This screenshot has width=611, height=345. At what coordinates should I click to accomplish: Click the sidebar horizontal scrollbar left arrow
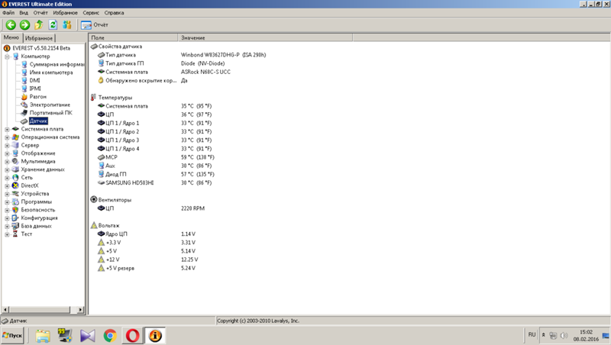pos(5,310)
